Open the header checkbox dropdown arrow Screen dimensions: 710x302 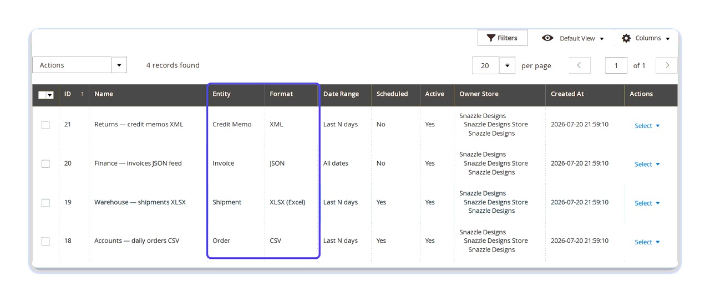point(50,95)
